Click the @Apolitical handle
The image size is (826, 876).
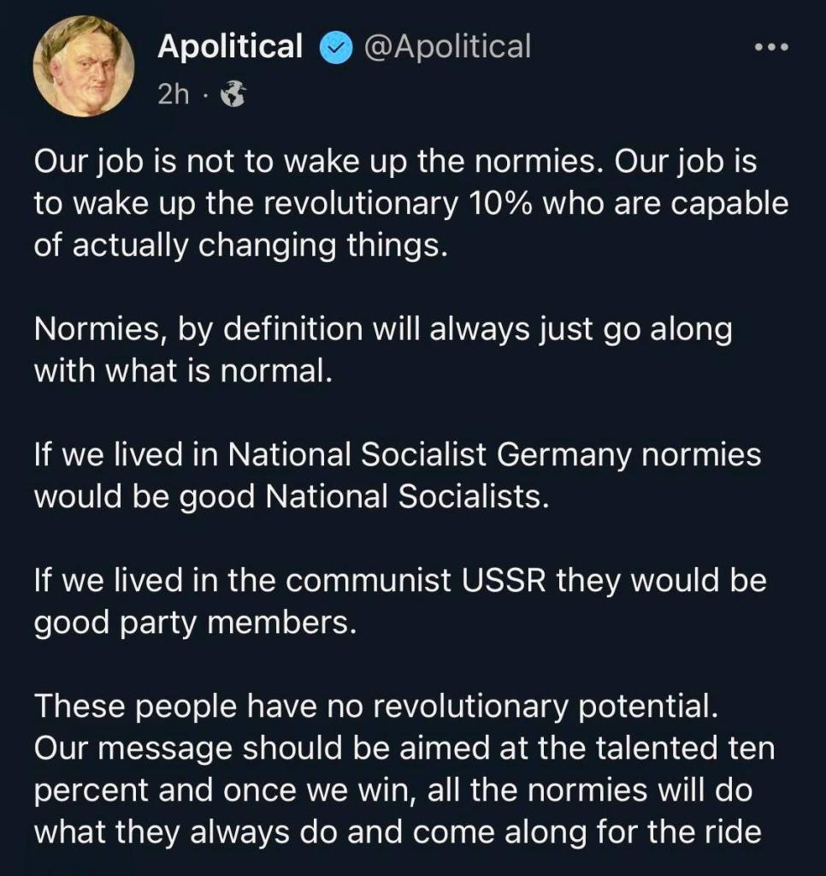tap(447, 47)
